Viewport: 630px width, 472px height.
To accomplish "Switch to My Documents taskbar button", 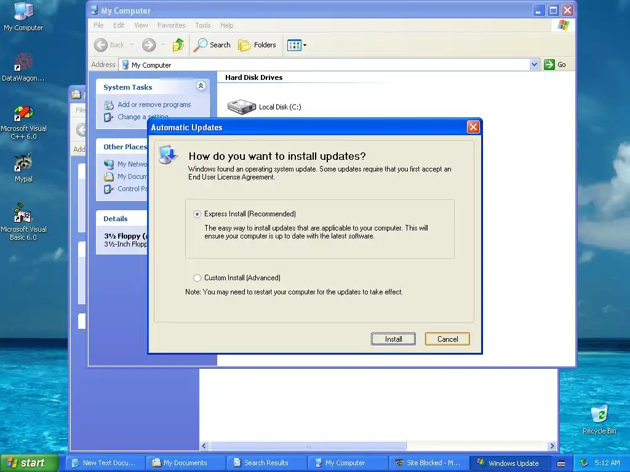I will (x=185, y=463).
